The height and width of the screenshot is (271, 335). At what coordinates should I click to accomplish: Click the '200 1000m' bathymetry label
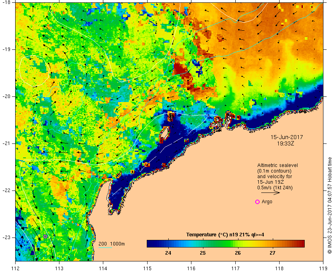click(112, 244)
